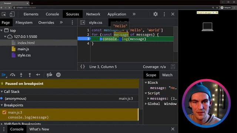Image resolution: width=237 pixels, height=133 pixels.
Task: Switch to the Elements tab
Action: [31, 14]
